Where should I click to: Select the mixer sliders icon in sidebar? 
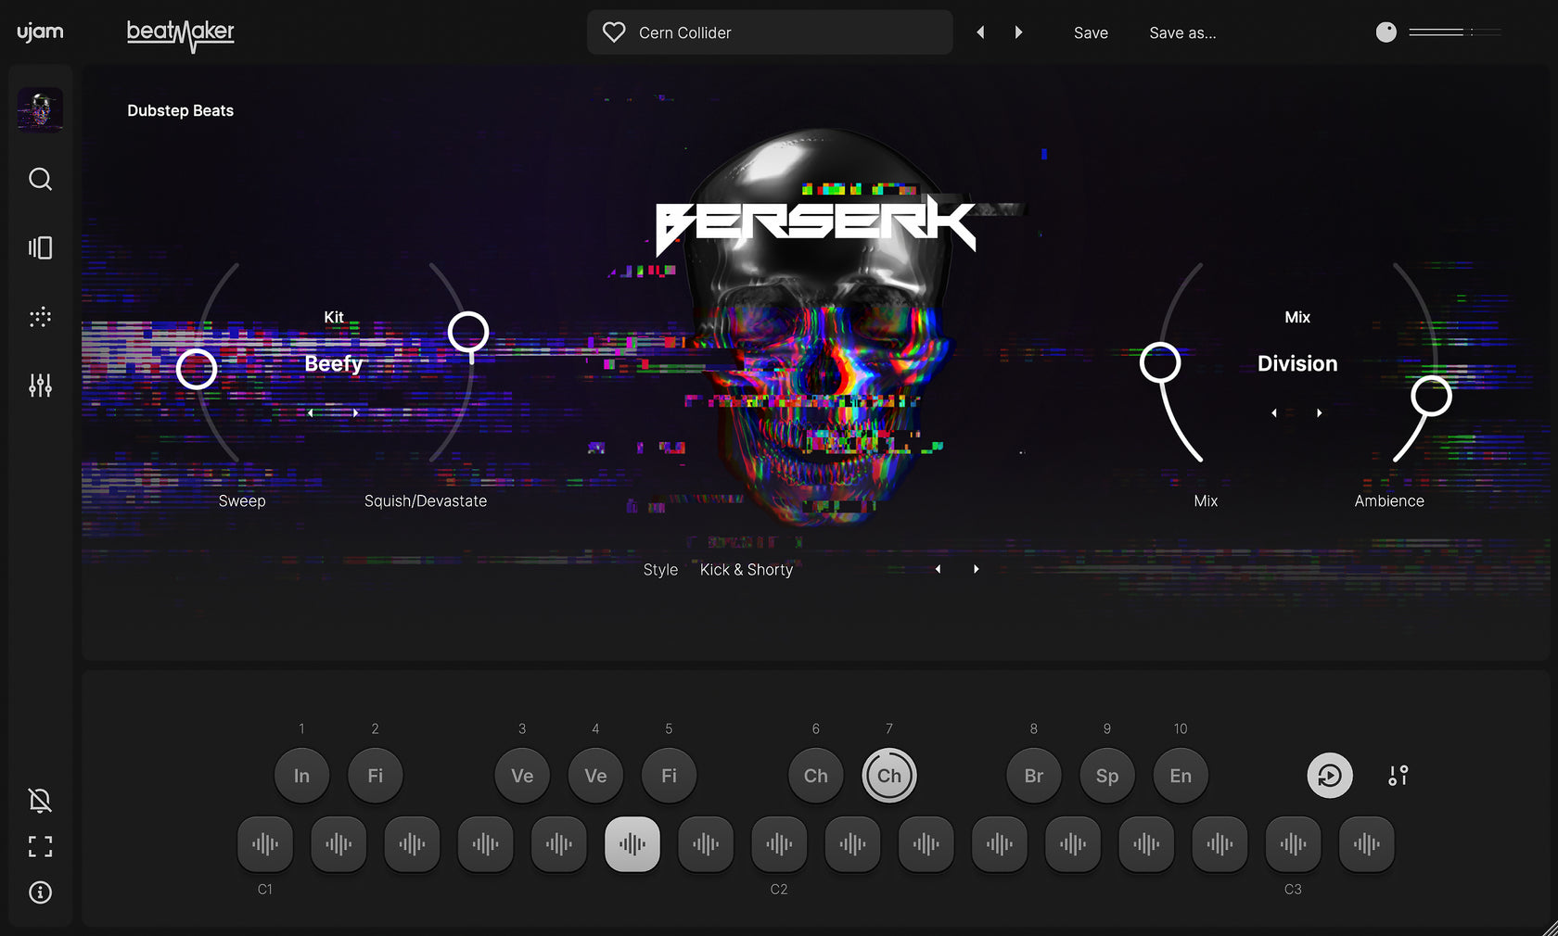(x=40, y=386)
